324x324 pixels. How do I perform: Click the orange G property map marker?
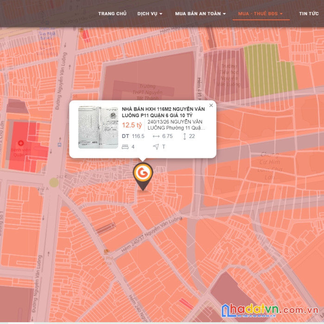tap(143, 176)
